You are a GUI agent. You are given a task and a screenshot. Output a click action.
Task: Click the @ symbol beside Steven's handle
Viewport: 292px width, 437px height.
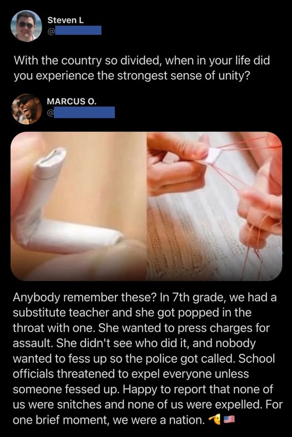coord(51,31)
